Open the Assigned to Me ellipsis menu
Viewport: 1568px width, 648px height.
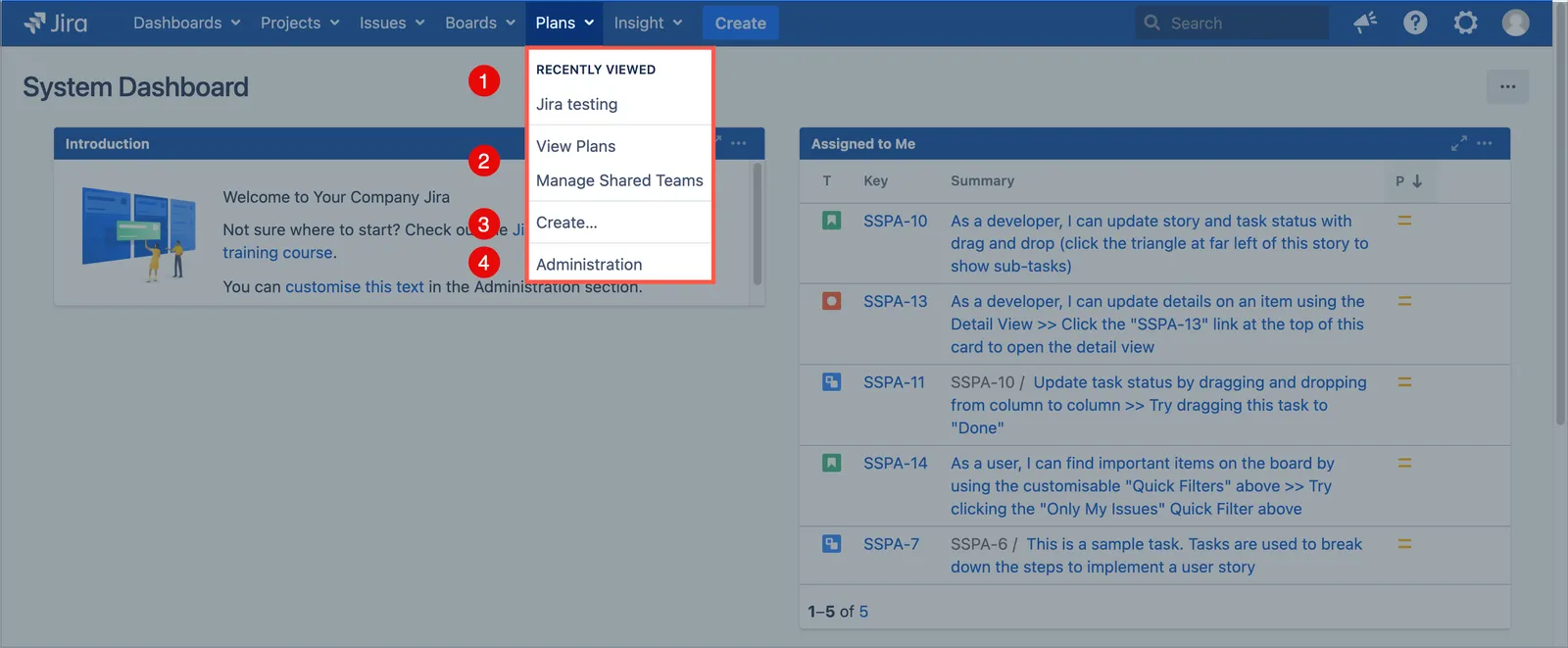pos(1485,143)
